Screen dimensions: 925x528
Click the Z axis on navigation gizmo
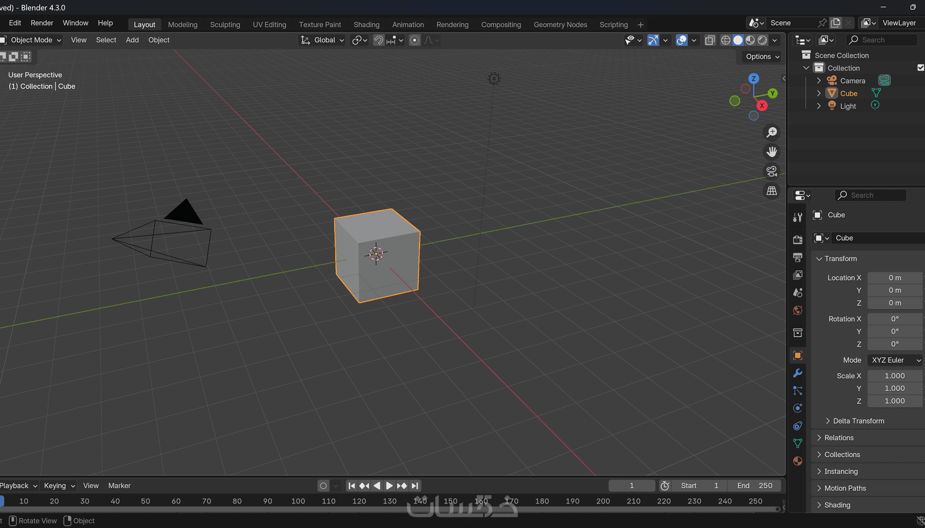[x=754, y=78]
